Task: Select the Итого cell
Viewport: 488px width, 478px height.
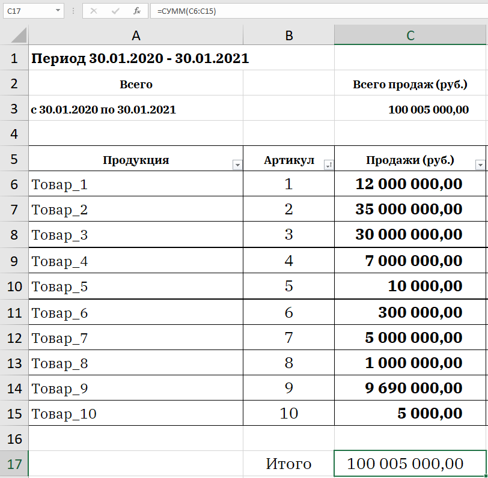Action: pyautogui.click(x=288, y=464)
